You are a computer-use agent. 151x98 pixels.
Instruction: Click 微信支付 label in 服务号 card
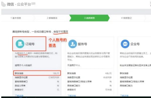tap(71, 90)
